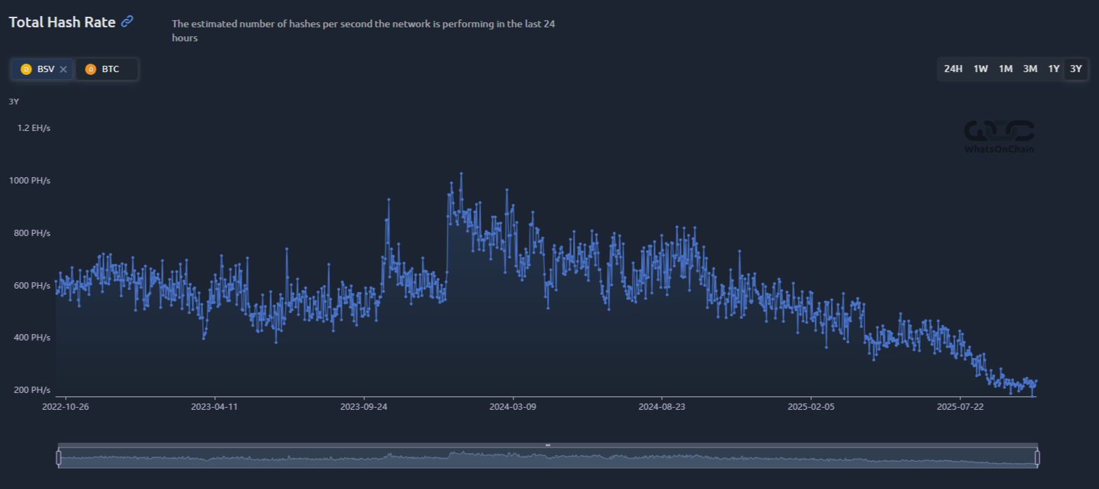Screen dimensions: 1099x489
Task: Click the 2024-08-23 axis date label
Action: (662, 407)
